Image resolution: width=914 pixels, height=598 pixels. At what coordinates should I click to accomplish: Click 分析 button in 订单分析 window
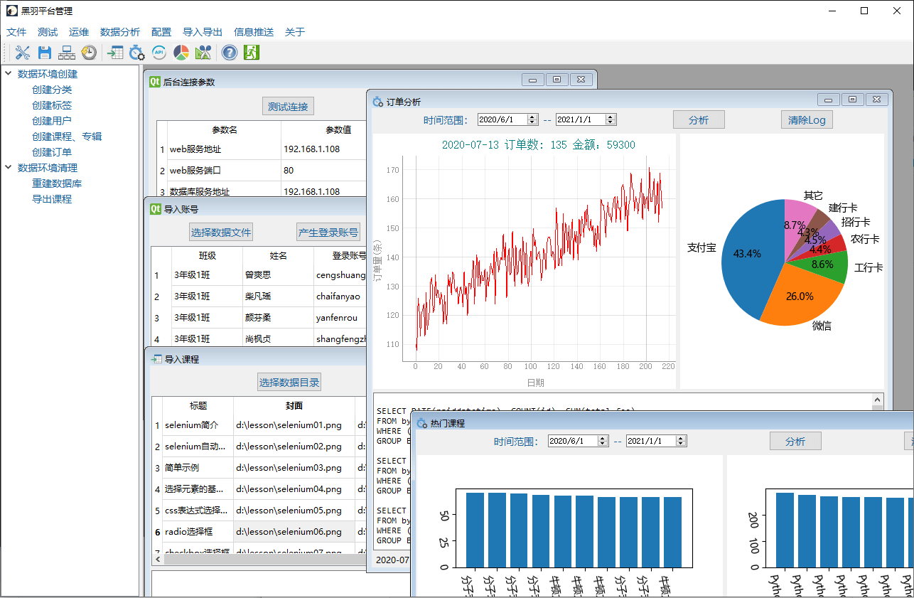(699, 119)
